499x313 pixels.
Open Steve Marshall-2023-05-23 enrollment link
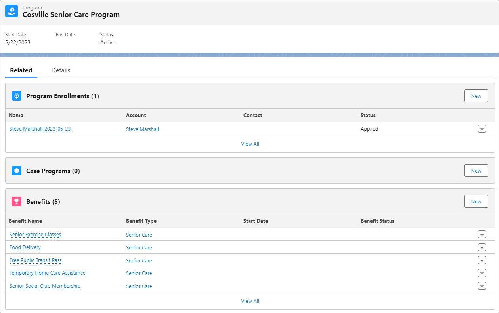40,129
